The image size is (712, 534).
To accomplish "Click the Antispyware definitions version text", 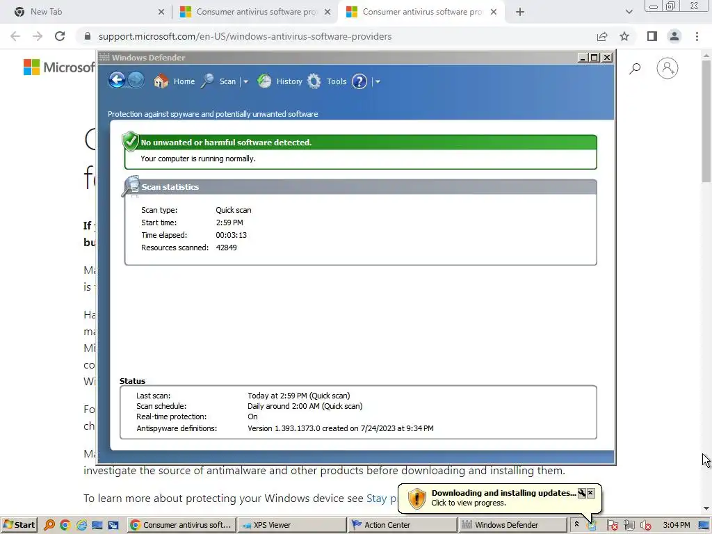I will pos(341,428).
